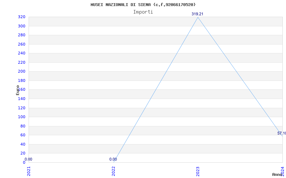
Task: Click the 220 y-axis value
Action: [21, 63]
